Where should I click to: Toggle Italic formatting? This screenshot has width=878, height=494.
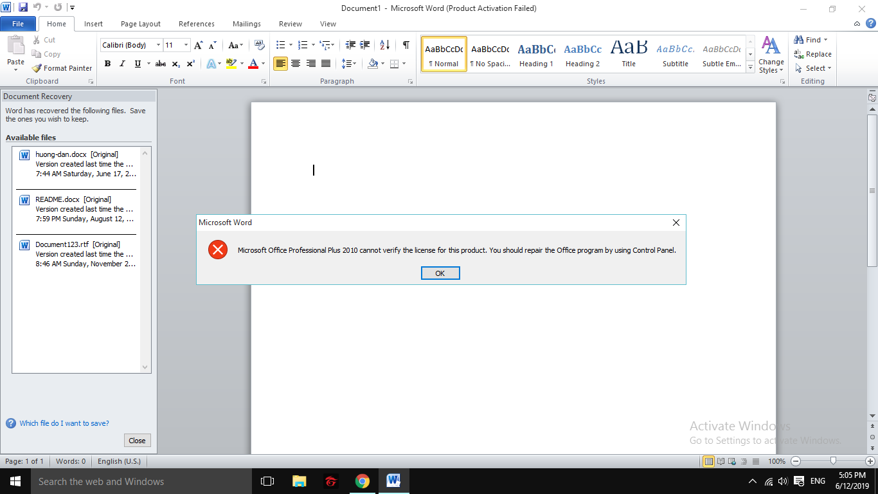[x=122, y=64]
